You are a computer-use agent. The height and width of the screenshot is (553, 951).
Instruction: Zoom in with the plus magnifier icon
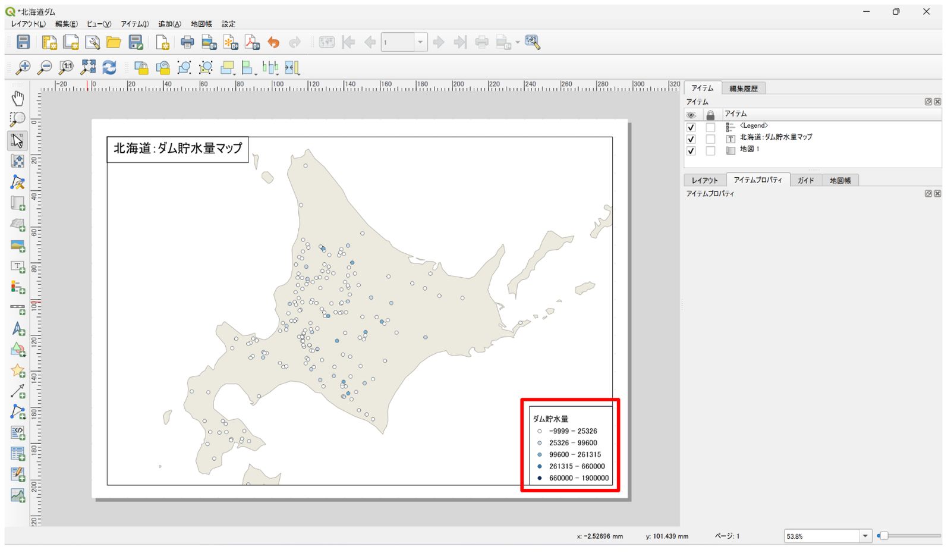coord(23,67)
